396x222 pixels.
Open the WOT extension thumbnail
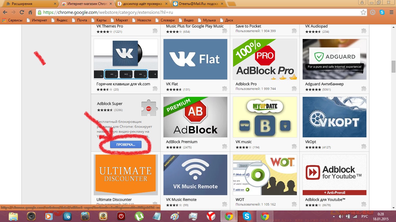point(265,175)
